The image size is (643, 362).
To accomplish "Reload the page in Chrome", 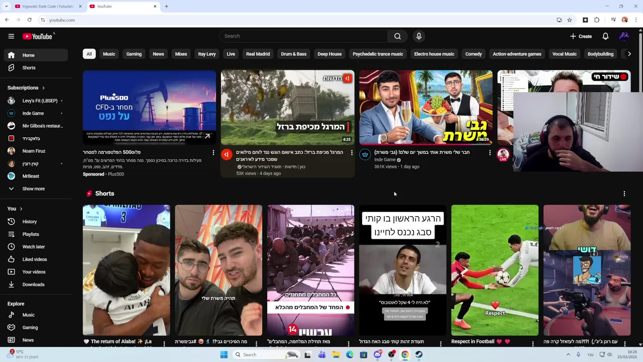I will pyautogui.click(x=30, y=20).
